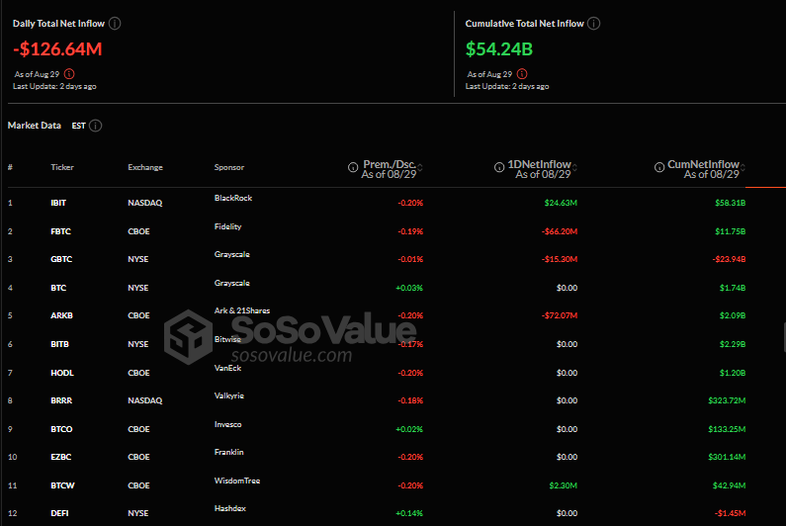This screenshot has height=526, width=786.
Task: Click the Fidelity sponsor name
Action: (x=227, y=226)
